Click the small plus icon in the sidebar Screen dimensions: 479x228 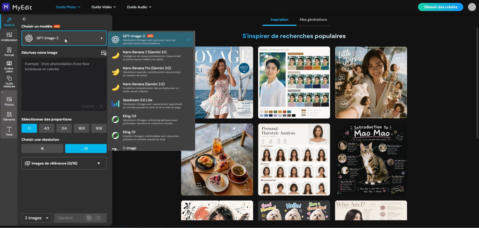tap(2, 92)
